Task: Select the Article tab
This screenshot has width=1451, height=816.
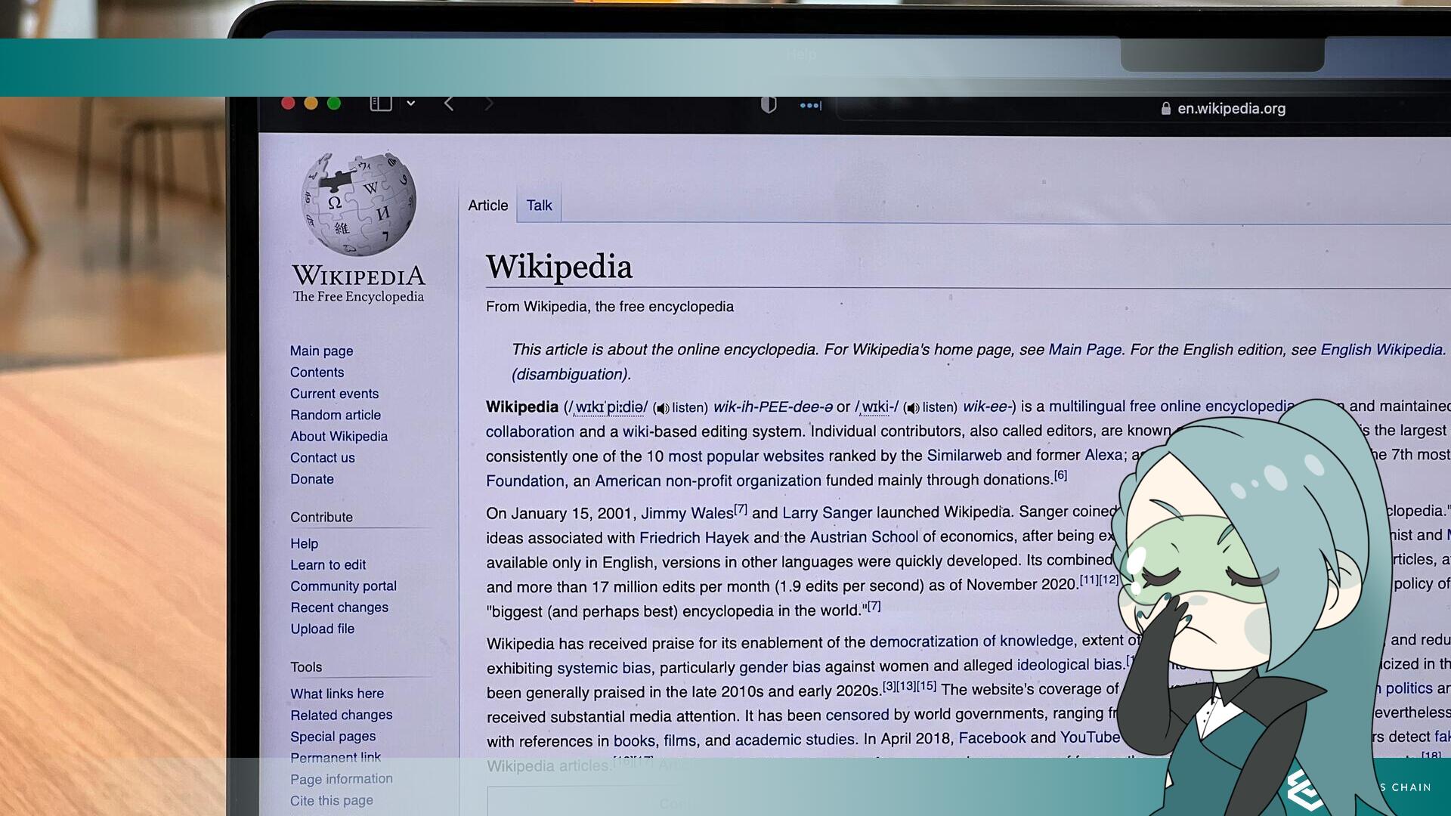Action: click(x=487, y=205)
